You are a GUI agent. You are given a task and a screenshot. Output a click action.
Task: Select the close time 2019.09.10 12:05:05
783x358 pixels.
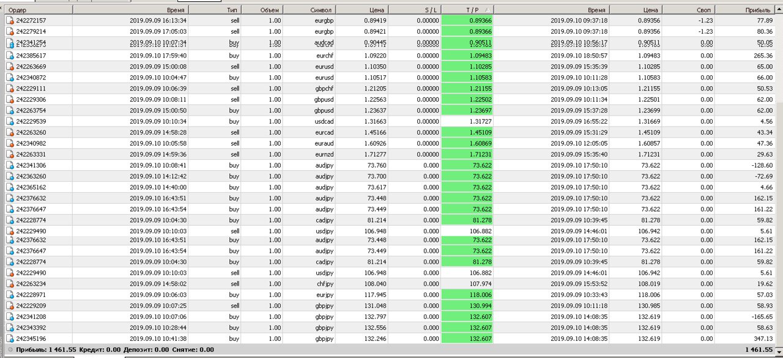579,144
